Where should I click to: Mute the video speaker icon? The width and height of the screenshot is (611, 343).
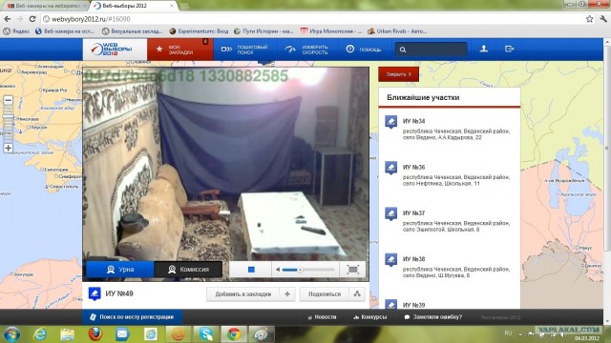[278, 269]
